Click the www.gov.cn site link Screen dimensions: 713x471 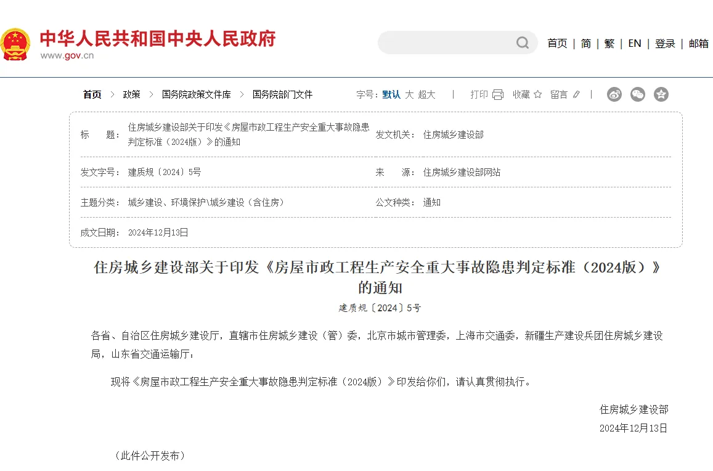68,55
